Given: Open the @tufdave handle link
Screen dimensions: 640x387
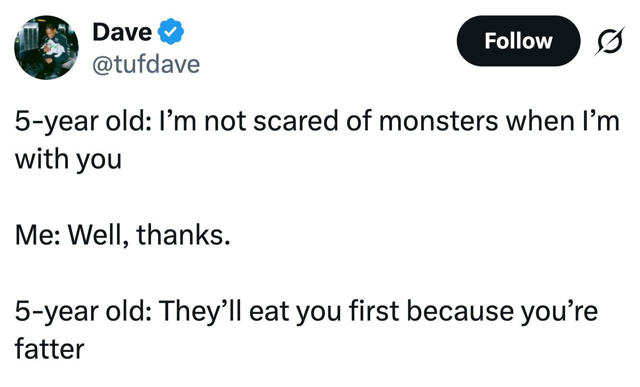Looking at the screenshot, I should click(146, 64).
